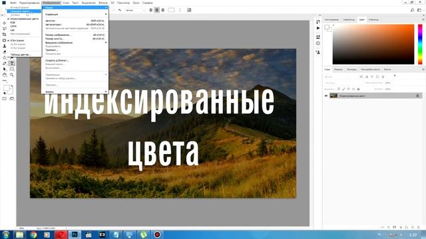This screenshot has width=426, height=239.
Task: Click the lock icon on the layer row
Action: [417, 96]
